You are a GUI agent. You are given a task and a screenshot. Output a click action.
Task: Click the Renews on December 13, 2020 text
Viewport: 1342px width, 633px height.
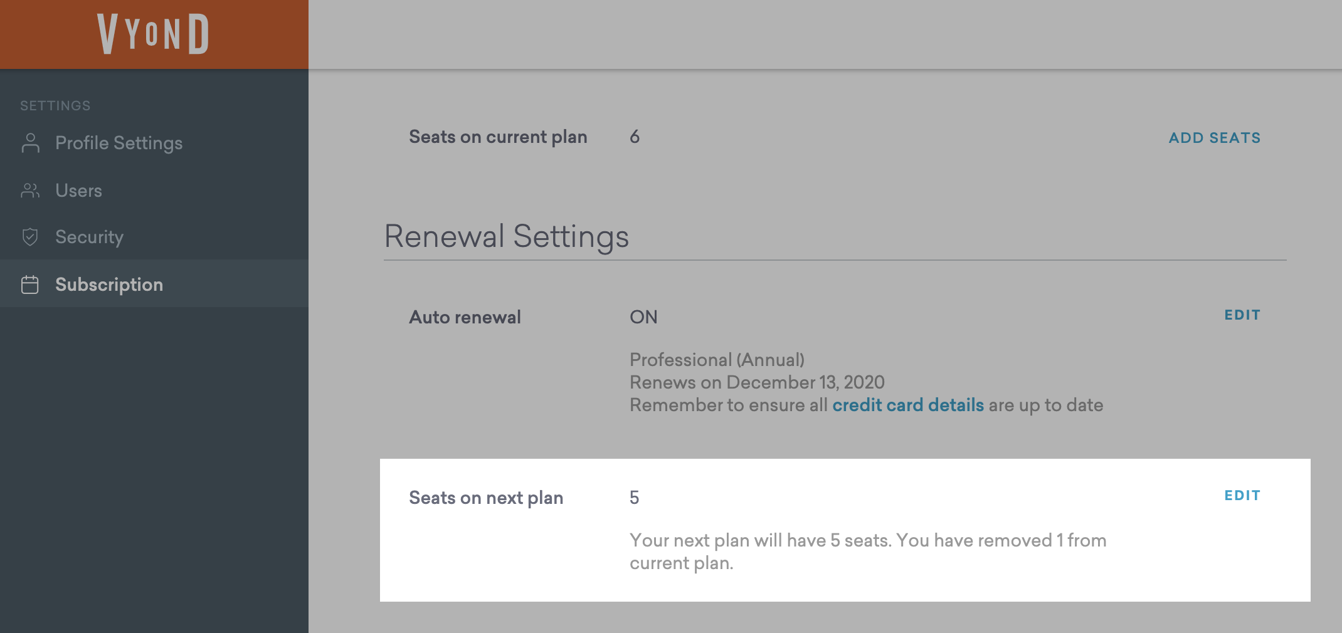pos(757,382)
